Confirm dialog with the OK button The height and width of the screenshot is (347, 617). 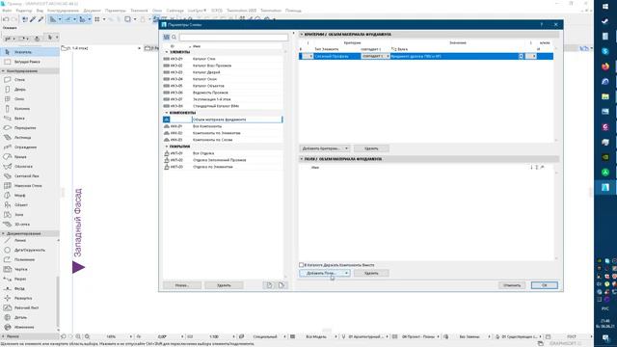544,285
